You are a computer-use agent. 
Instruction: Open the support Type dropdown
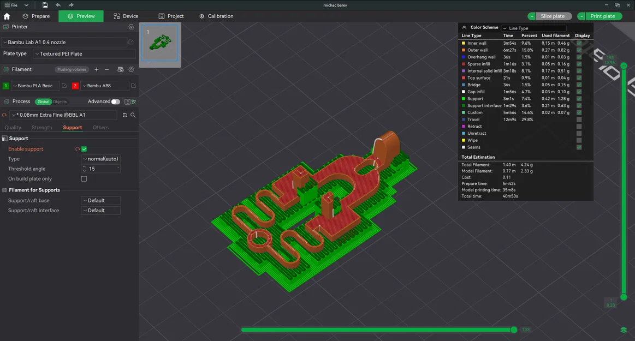(101, 159)
